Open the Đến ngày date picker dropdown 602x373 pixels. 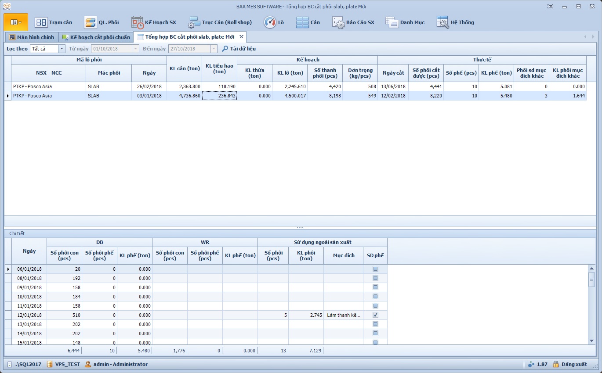(214, 49)
